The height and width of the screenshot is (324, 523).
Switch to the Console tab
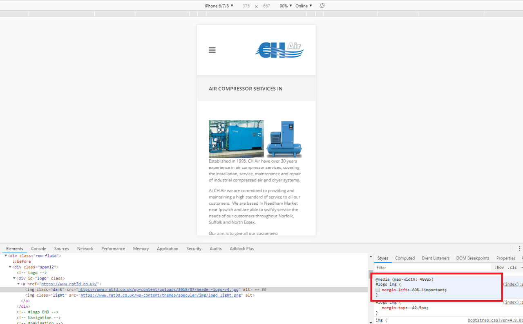tap(38, 248)
